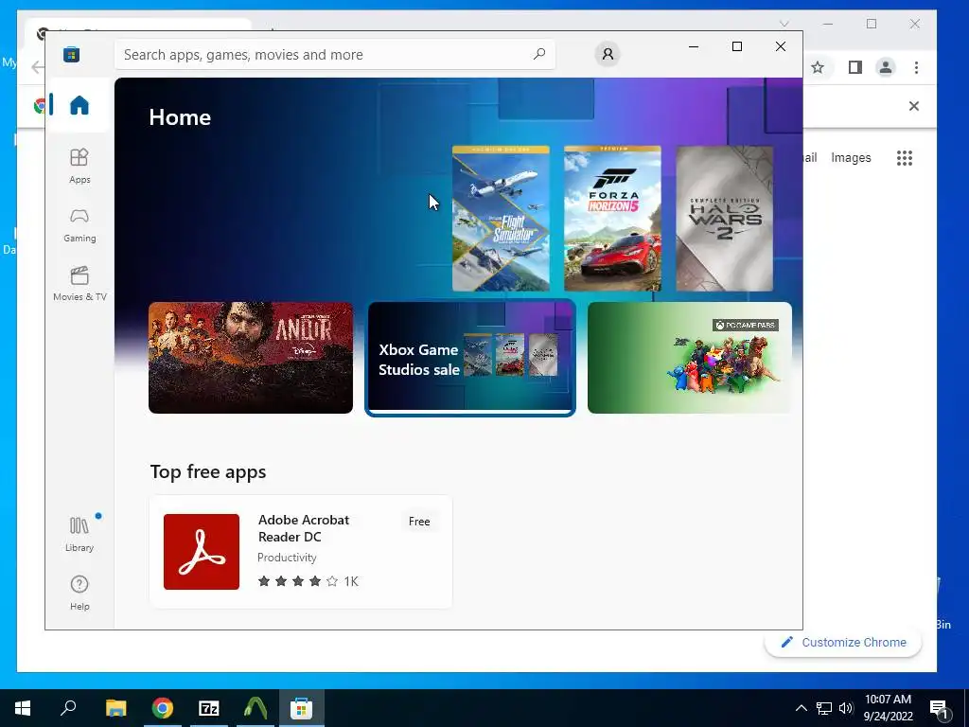This screenshot has width=969, height=727.
Task: Focus the Search apps, games, movies field
Action: [334, 54]
